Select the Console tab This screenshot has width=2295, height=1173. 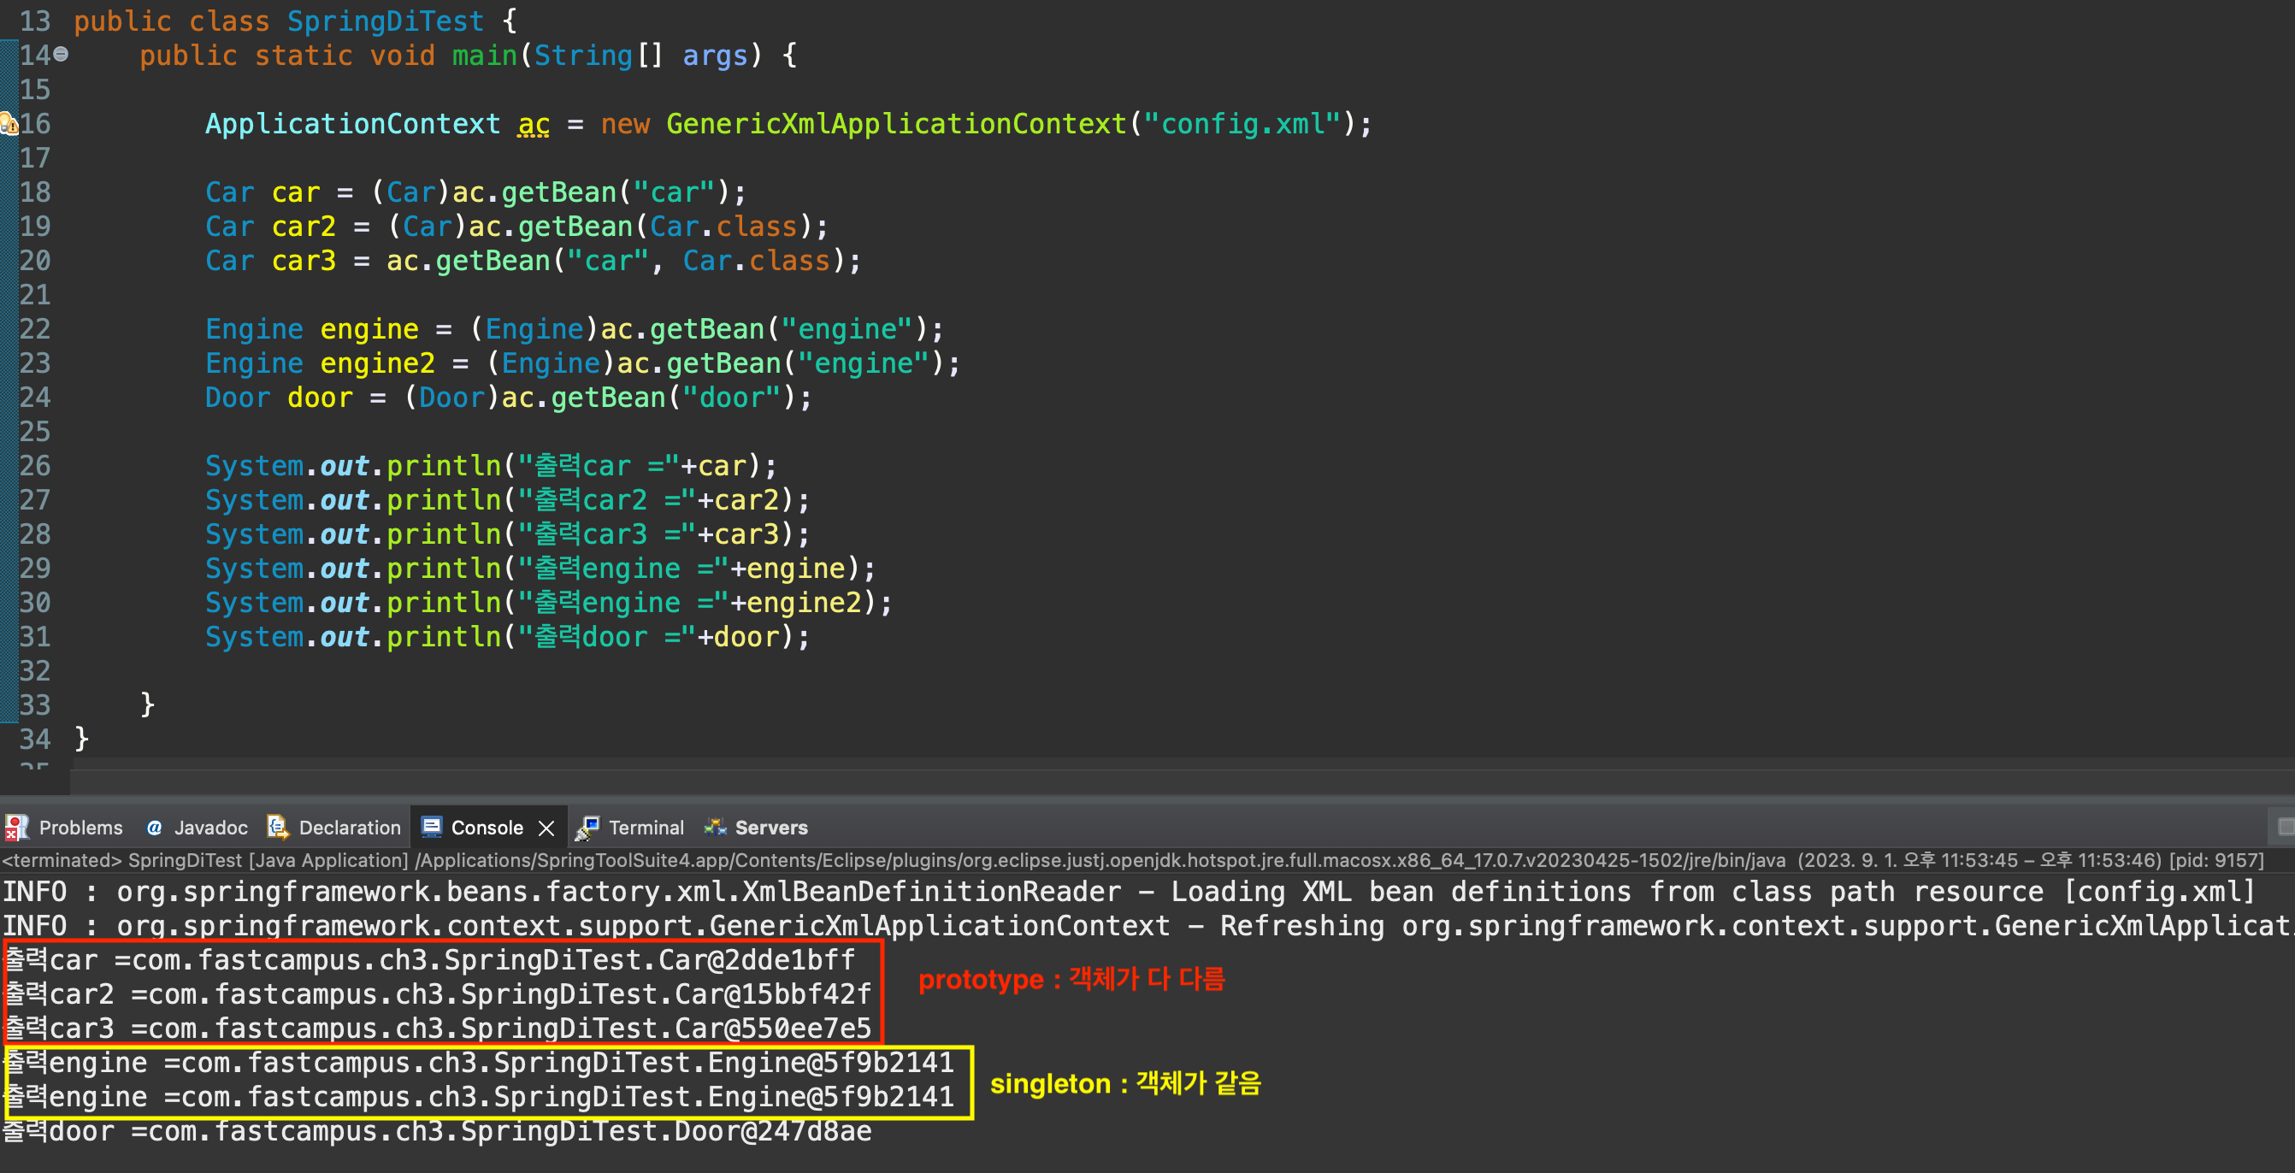487,828
